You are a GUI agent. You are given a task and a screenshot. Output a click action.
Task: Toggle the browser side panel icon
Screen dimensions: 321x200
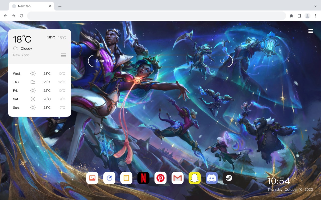pos(299,16)
